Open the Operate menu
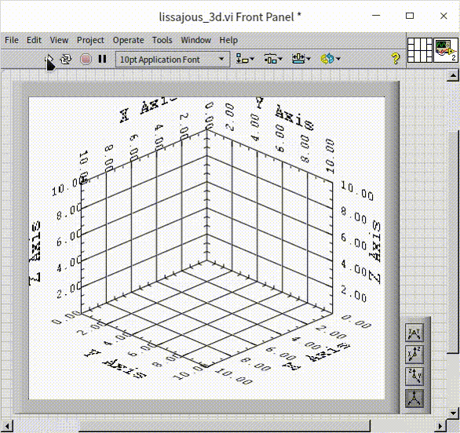 tap(129, 40)
